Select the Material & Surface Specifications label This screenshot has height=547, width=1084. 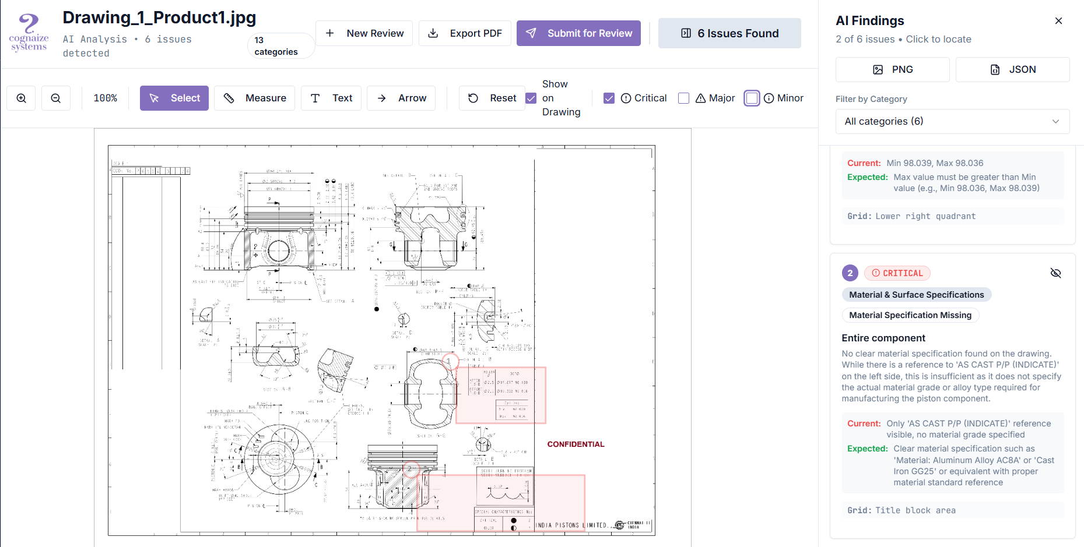click(916, 294)
